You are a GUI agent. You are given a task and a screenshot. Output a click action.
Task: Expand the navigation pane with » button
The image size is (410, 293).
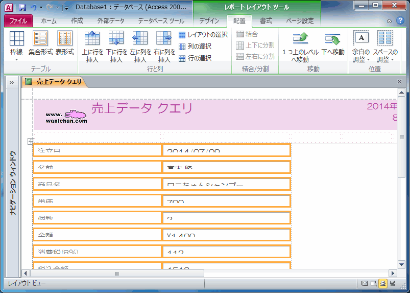tap(12, 83)
